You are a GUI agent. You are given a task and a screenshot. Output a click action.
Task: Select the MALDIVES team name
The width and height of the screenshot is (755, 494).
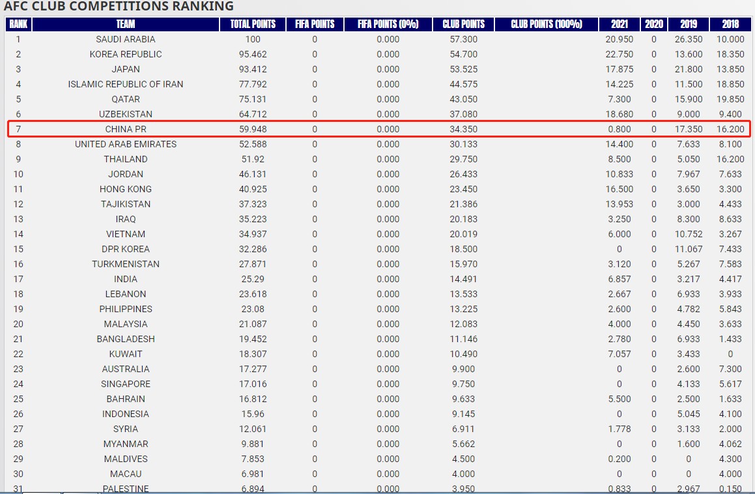coord(126,458)
